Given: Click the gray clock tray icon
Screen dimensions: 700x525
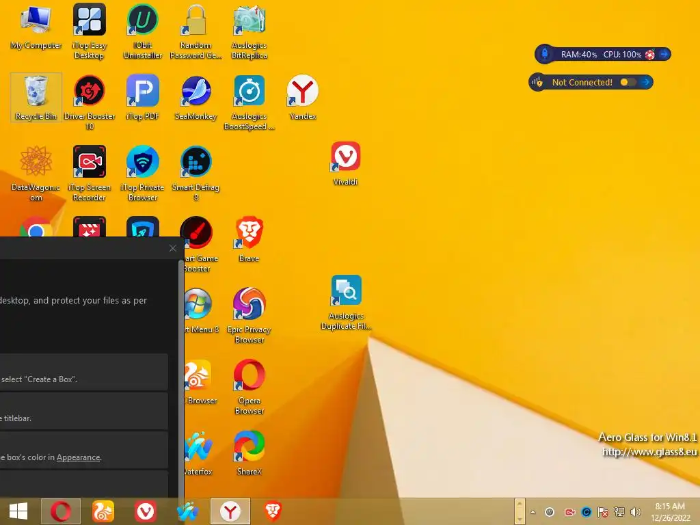Looking at the screenshot, I should pyautogui.click(x=550, y=512).
